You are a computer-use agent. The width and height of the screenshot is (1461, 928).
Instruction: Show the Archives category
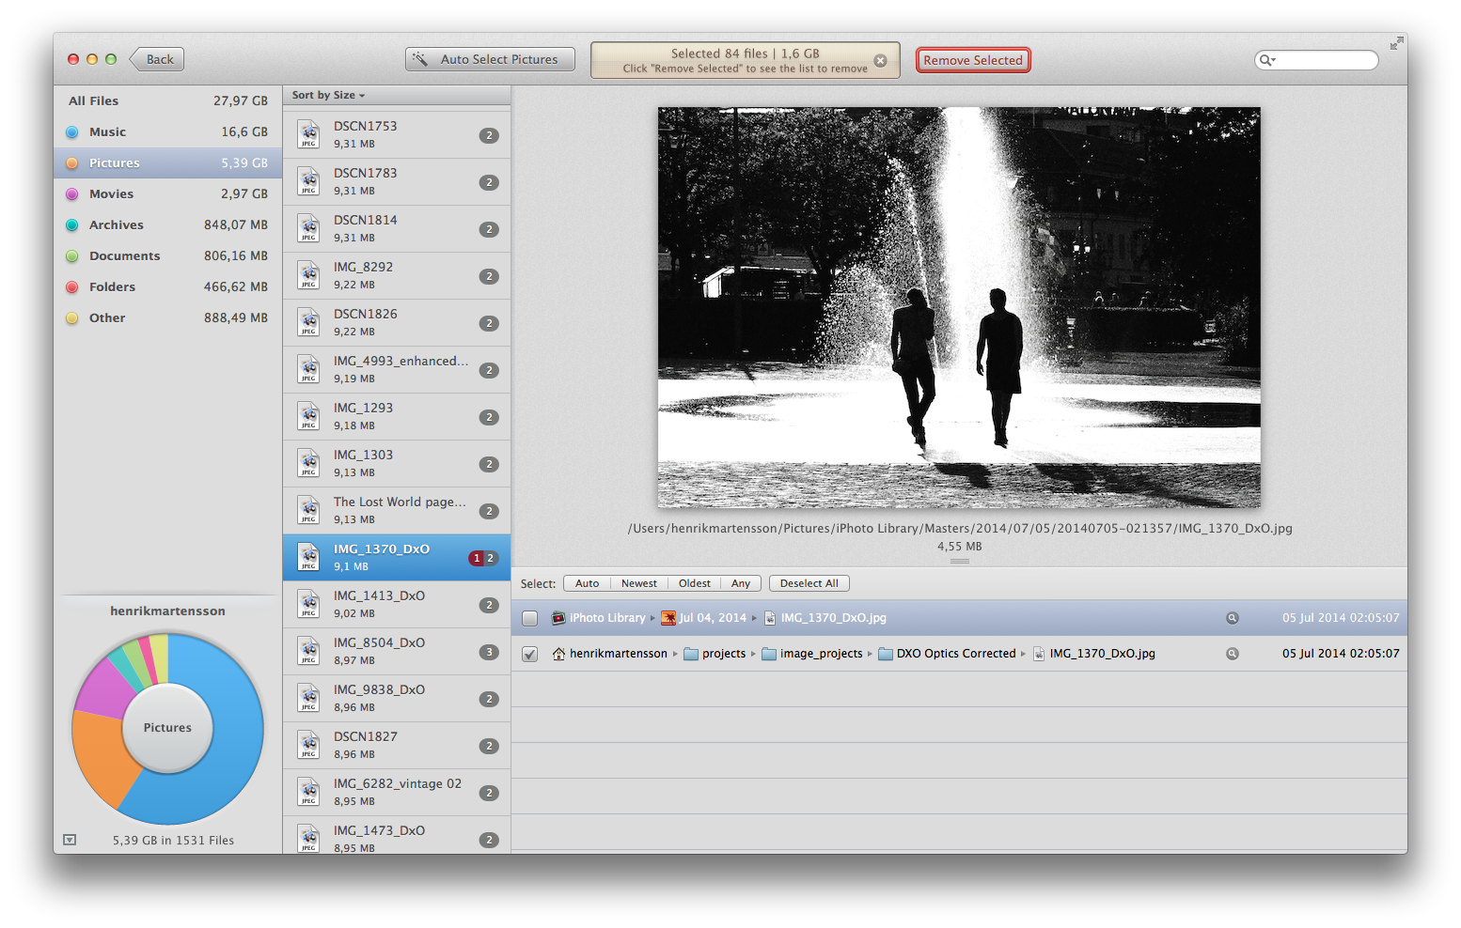(167, 225)
